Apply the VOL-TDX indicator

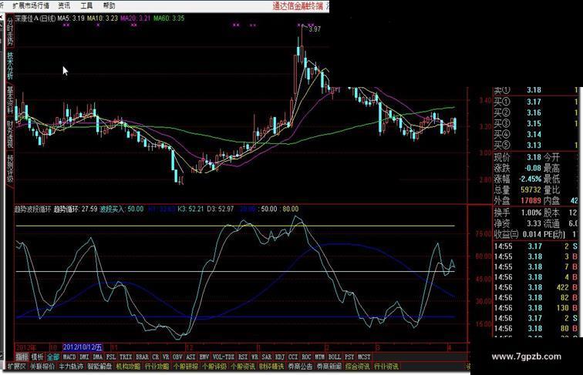(224, 357)
